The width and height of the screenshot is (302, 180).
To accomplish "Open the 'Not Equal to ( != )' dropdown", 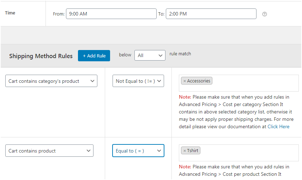I will pos(138,81).
